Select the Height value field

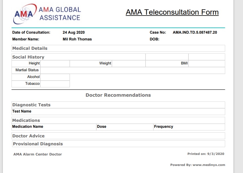click(x=55, y=64)
